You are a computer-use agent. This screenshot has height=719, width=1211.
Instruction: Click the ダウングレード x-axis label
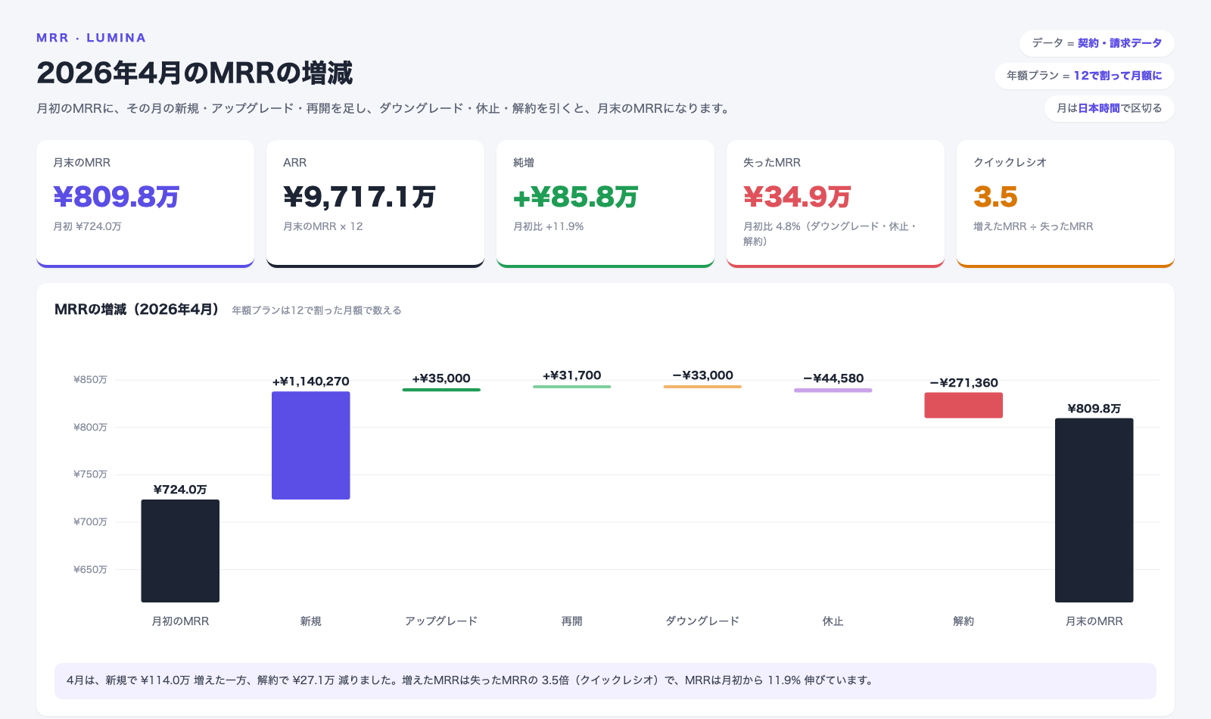702,621
